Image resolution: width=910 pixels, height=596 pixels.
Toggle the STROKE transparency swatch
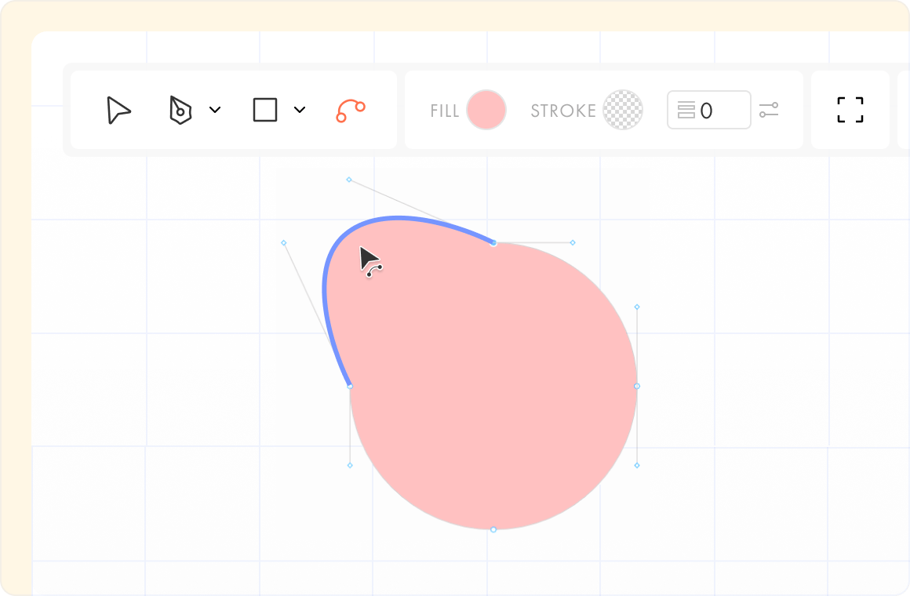pyautogui.click(x=623, y=110)
